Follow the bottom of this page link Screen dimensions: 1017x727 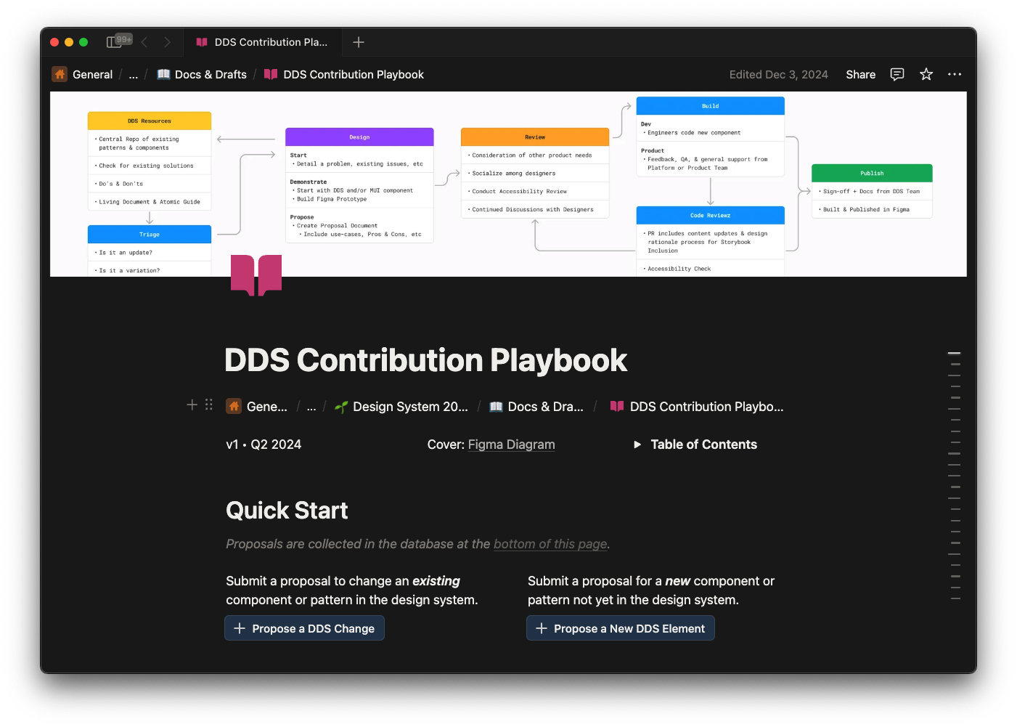coord(550,544)
